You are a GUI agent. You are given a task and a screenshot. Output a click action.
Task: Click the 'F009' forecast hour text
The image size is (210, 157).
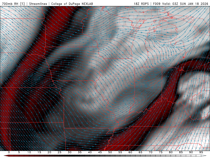[x=157, y=4]
